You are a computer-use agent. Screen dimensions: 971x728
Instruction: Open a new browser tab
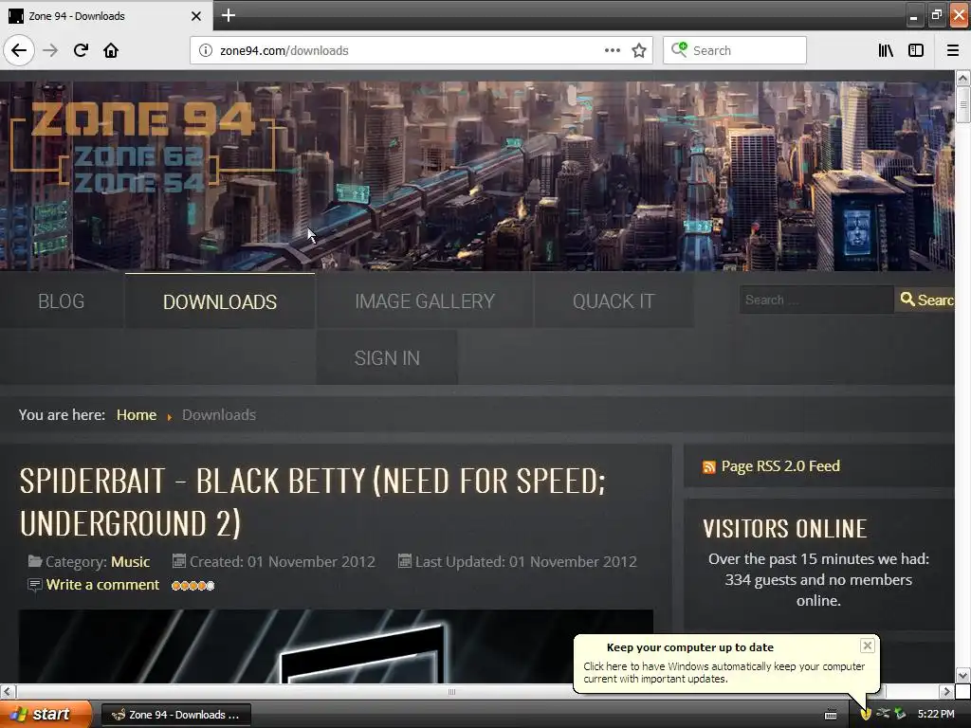[x=228, y=15]
